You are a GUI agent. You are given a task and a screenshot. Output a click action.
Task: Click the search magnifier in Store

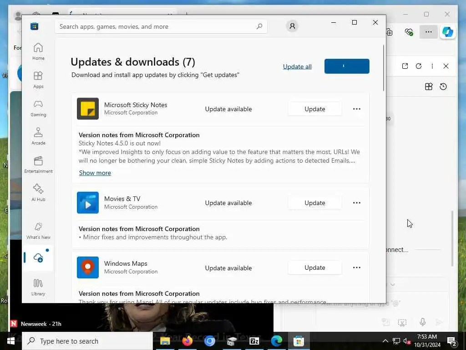tap(259, 26)
